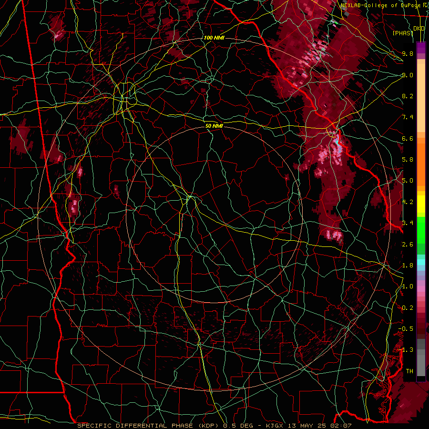429x429 pixels.
Task: Select the 0.2 legend value
Action: [408, 308]
